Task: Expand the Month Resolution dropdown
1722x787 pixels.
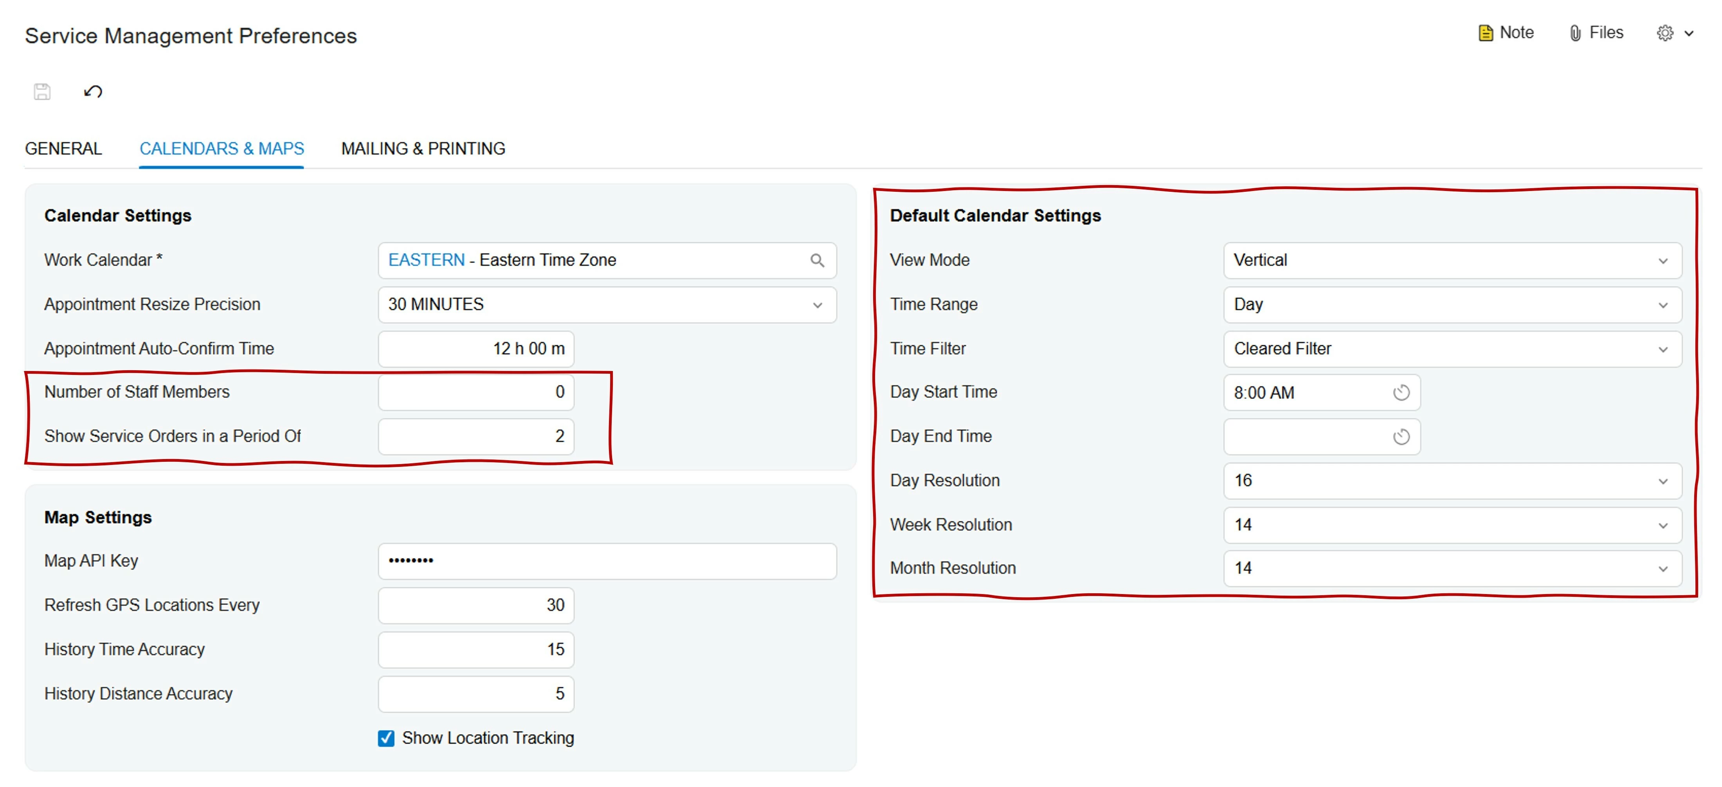Action: point(1663,569)
